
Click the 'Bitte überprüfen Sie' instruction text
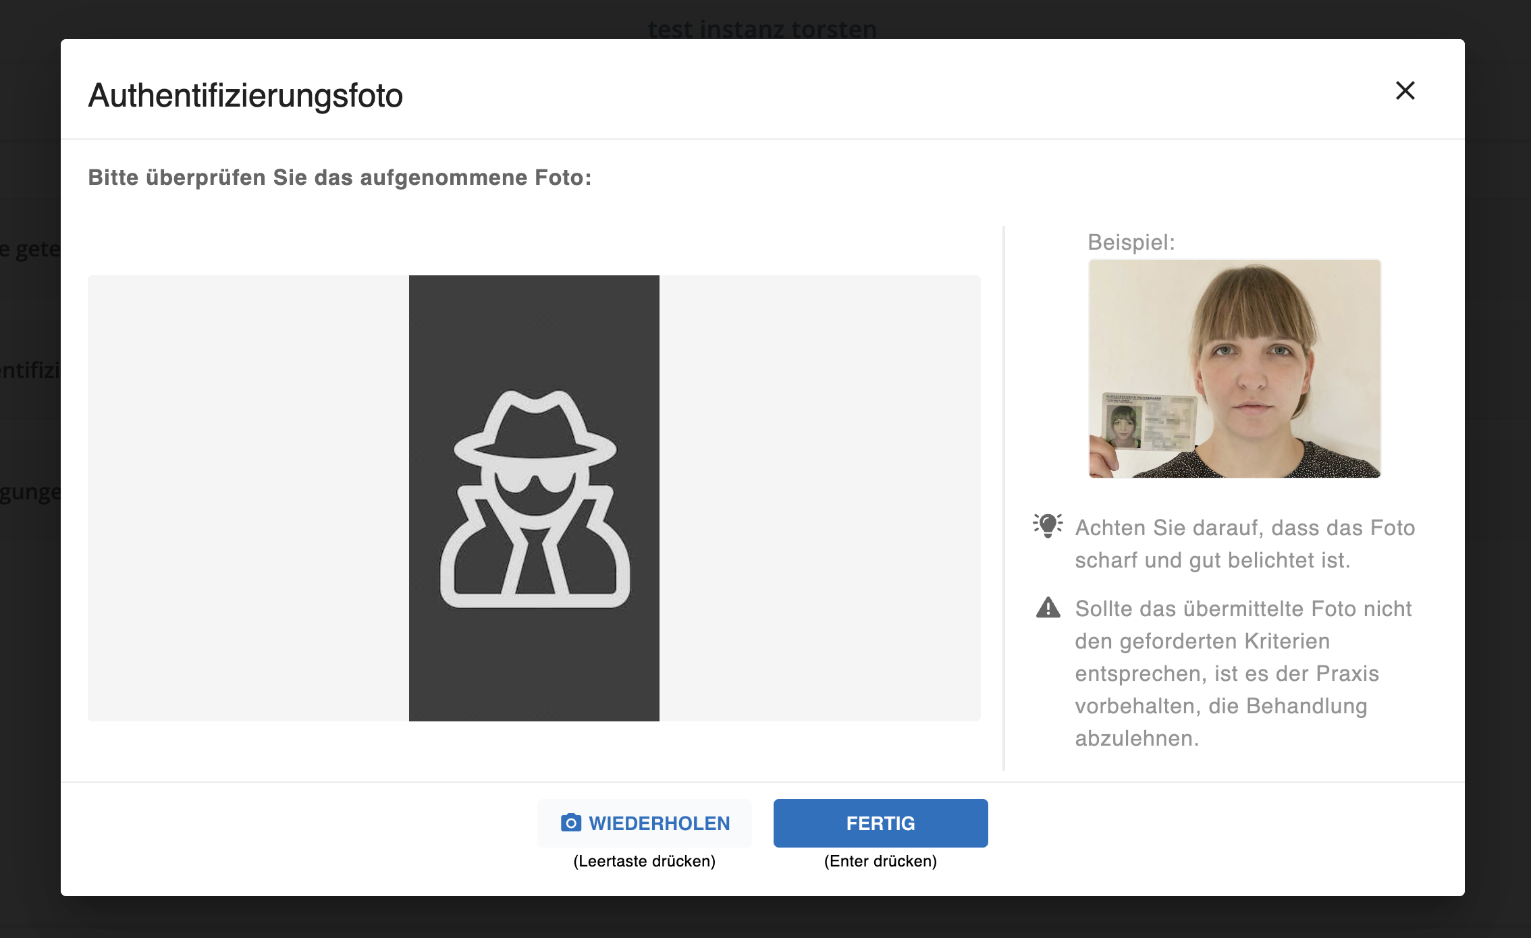click(340, 177)
